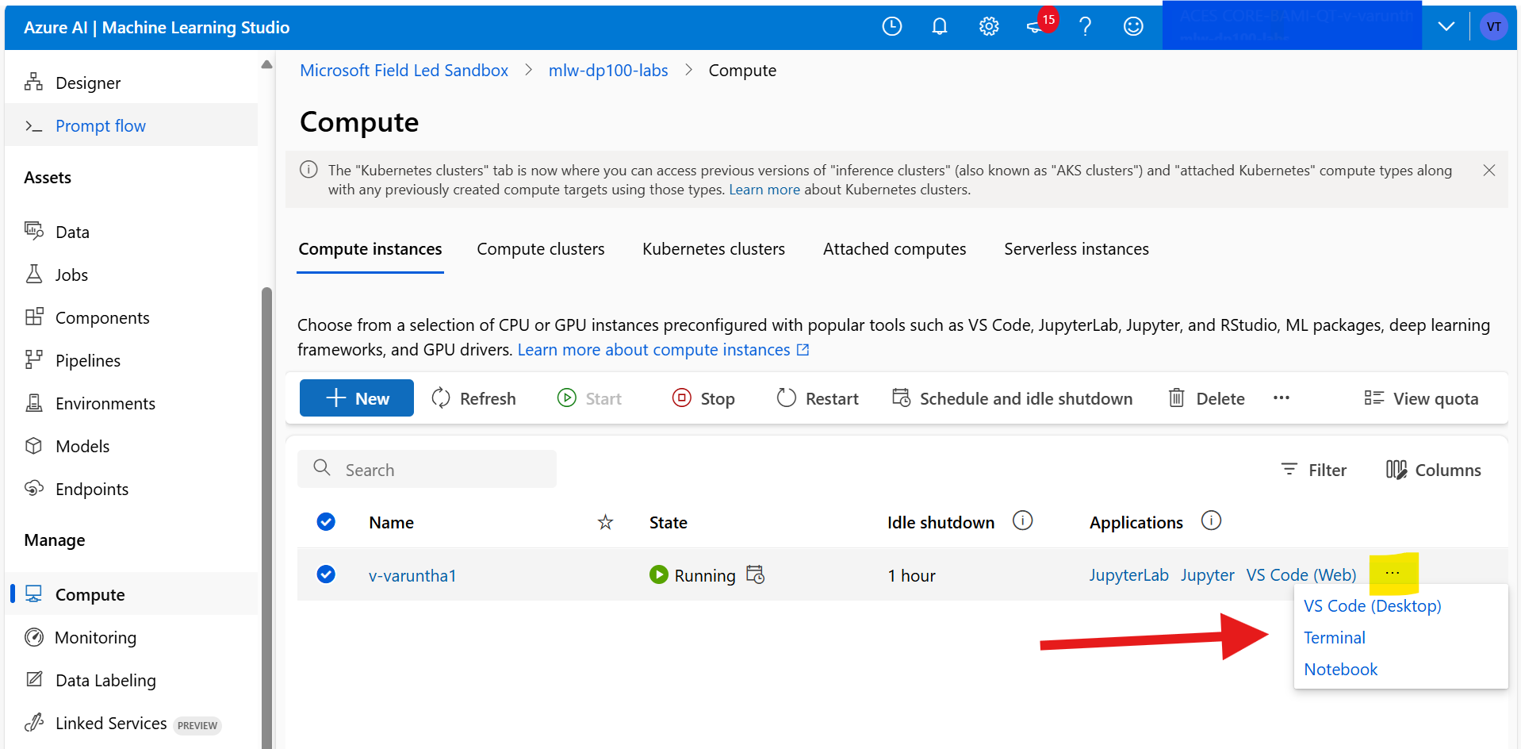The width and height of the screenshot is (1521, 749).
Task: Sort by the State column header
Action: [x=669, y=523]
